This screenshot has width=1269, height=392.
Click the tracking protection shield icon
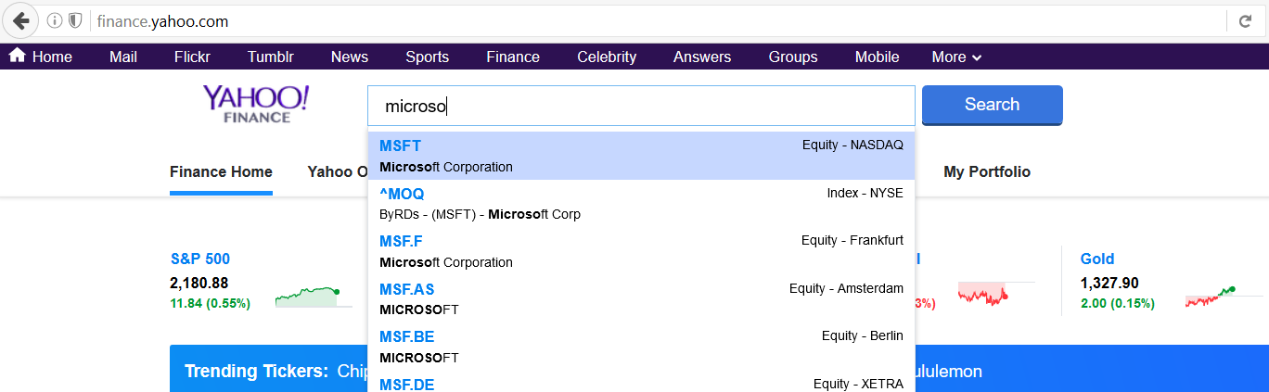(x=75, y=20)
